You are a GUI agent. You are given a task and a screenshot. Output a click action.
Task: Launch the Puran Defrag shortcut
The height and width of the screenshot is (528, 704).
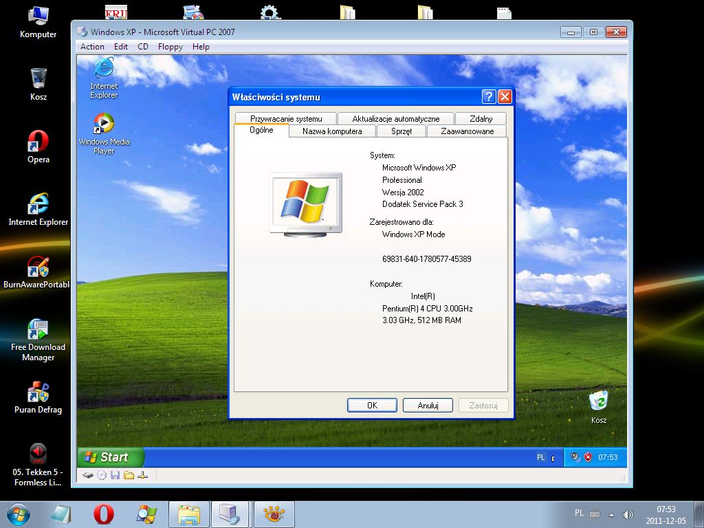[x=38, y=398]
